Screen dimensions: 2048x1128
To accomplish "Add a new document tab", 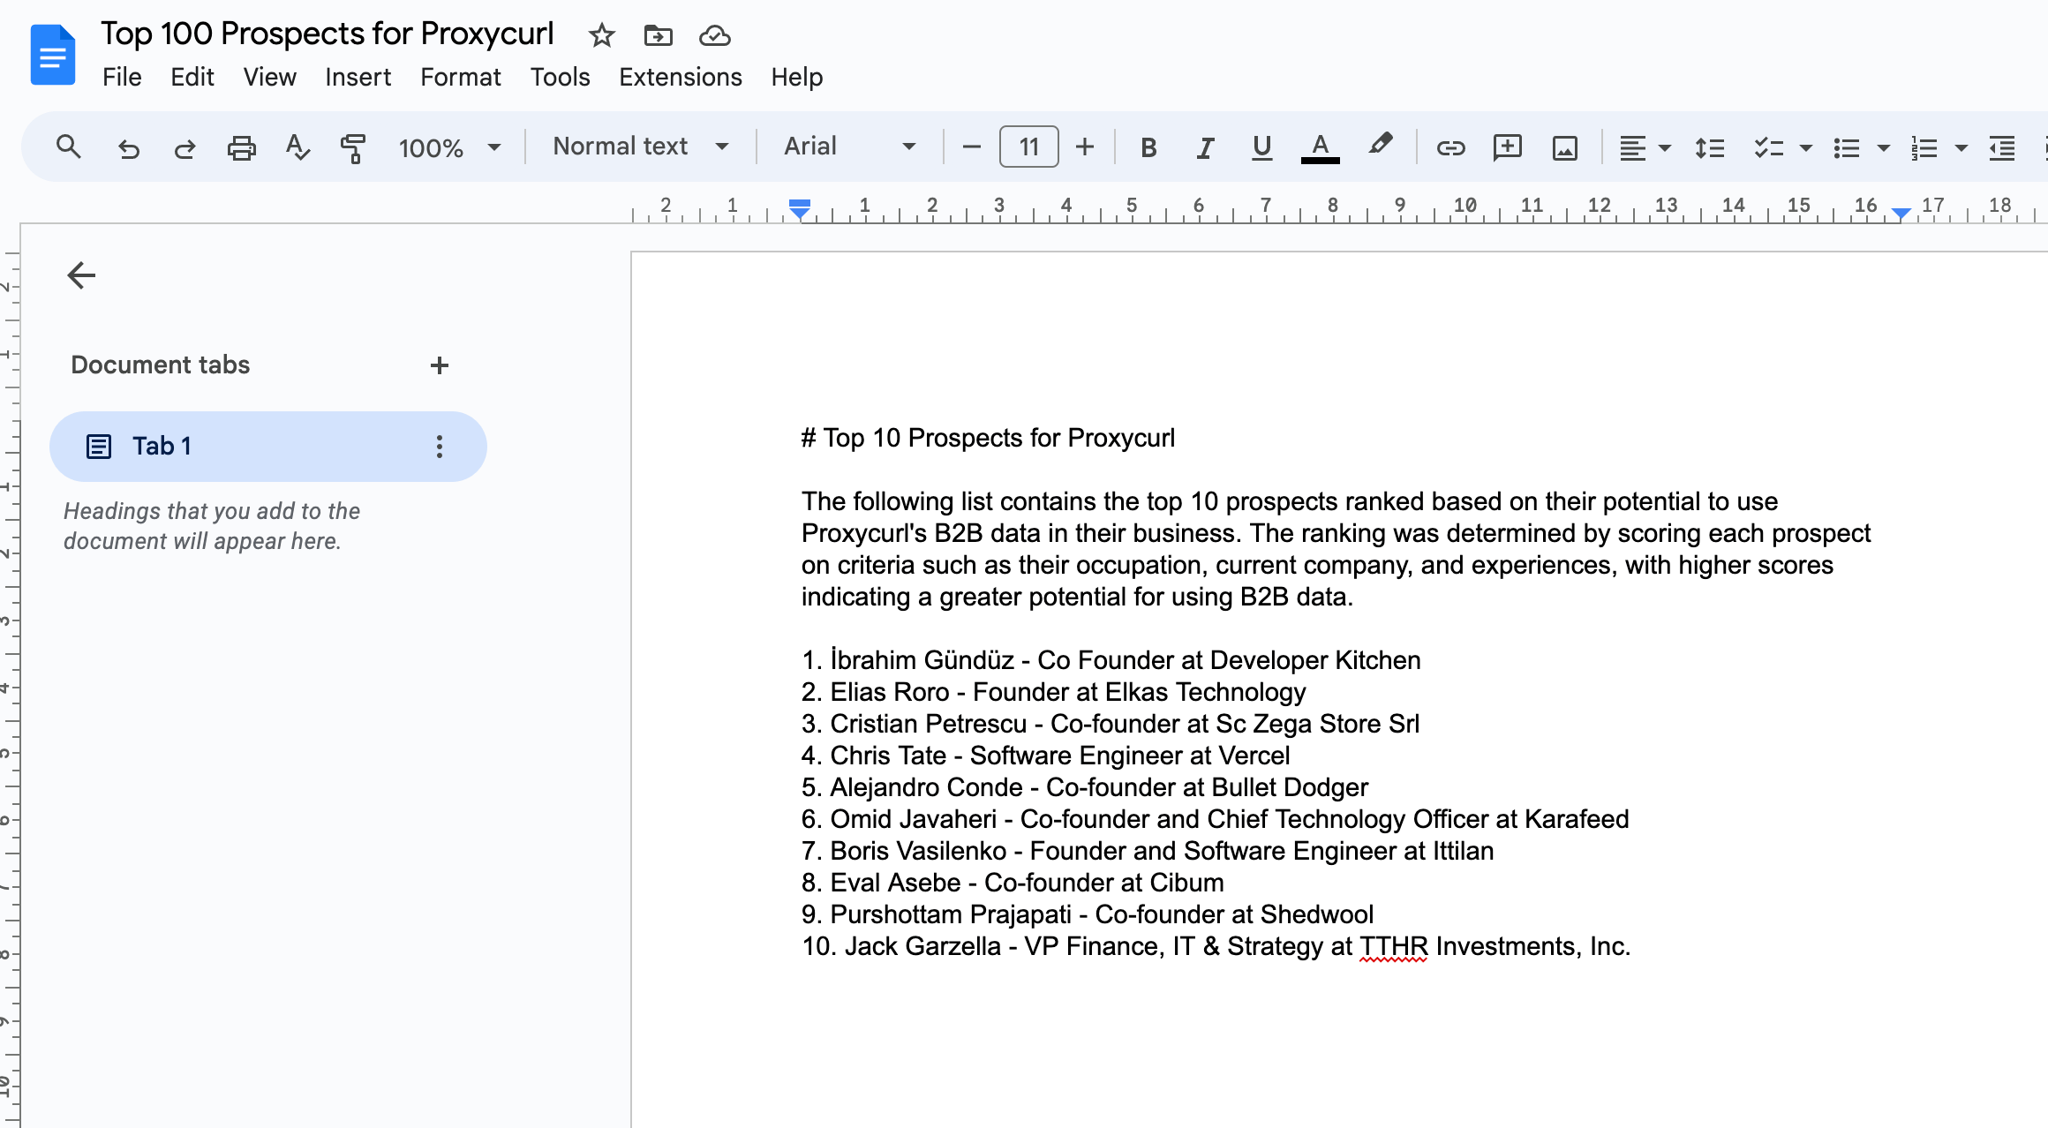I will tap(440, 365).
